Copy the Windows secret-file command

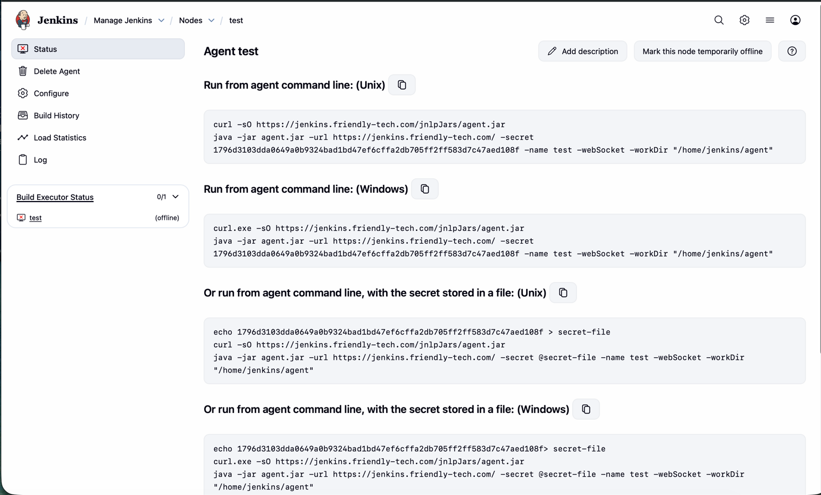pos(586,409)
